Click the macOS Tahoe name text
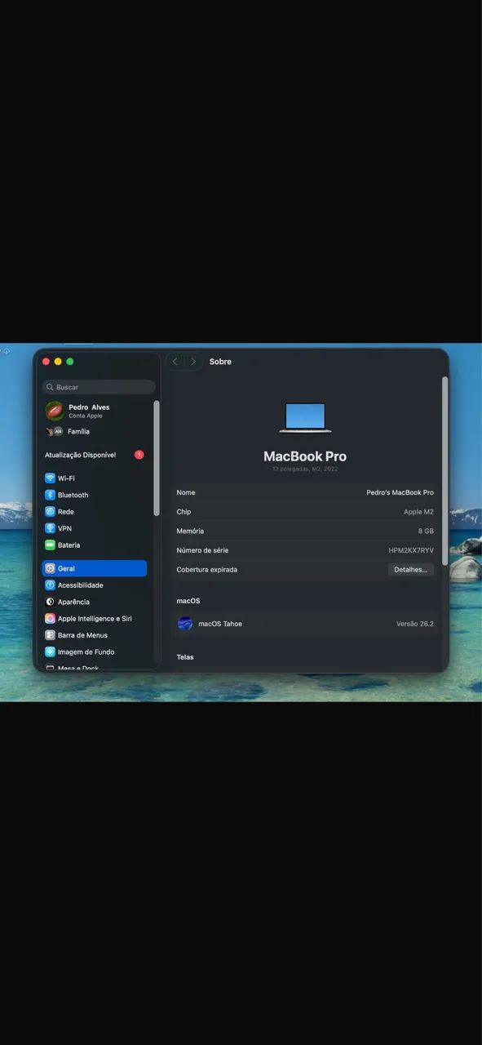Viewport: 482px width, 1045px height. (220, 624)
